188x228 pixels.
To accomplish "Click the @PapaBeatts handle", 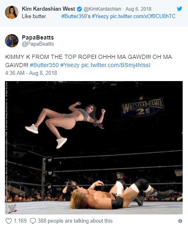I will tap(38, 44).
